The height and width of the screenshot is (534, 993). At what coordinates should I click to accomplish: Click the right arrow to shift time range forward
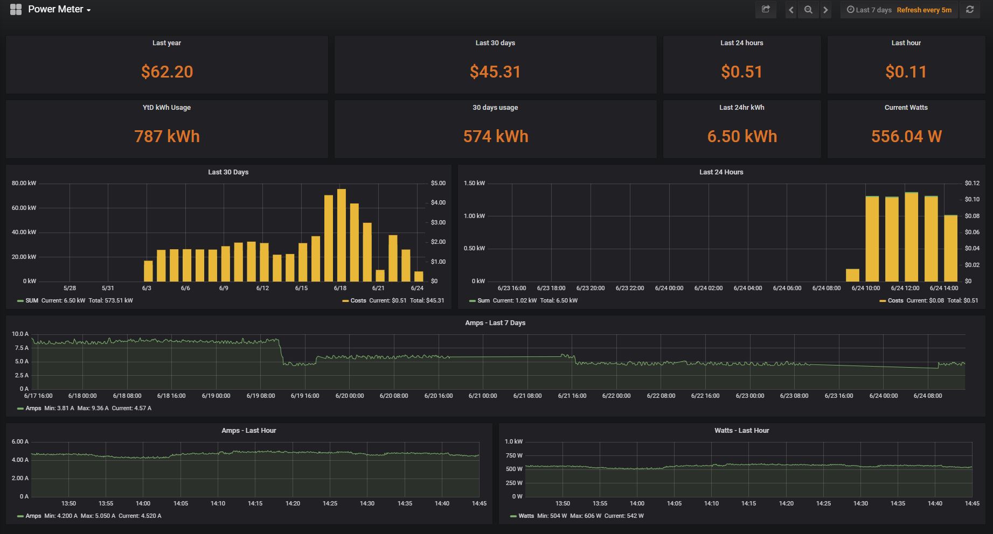(826, 9)
